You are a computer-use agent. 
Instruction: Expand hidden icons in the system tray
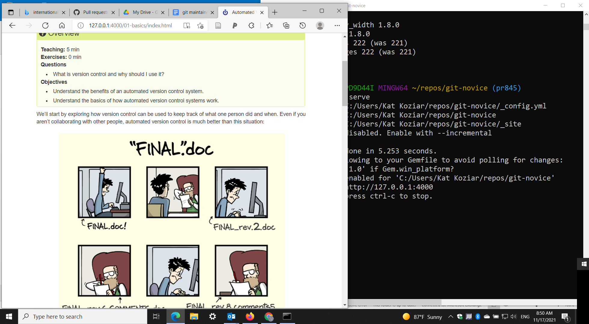click(450, 316)
